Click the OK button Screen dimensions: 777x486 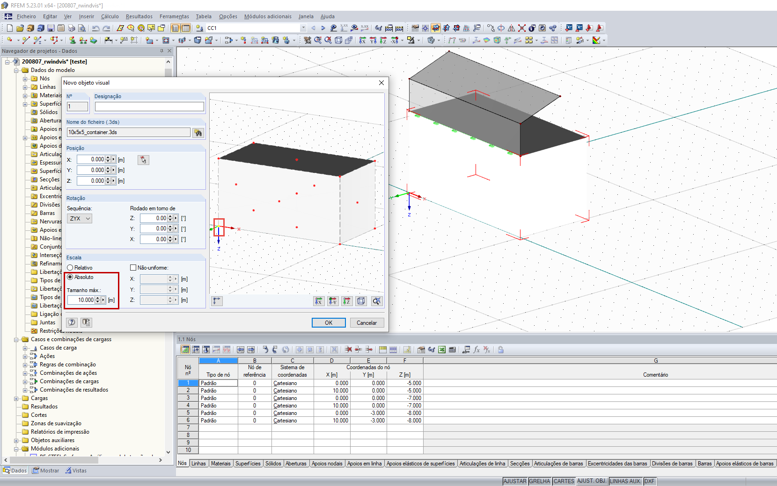coord(329,323)
